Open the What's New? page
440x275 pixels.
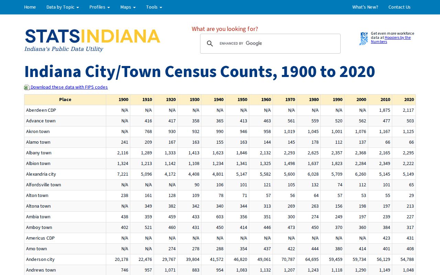[x=365, y=7]
